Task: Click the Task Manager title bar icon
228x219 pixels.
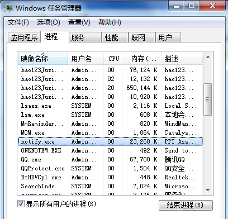Action: click(x=8, y=8)
